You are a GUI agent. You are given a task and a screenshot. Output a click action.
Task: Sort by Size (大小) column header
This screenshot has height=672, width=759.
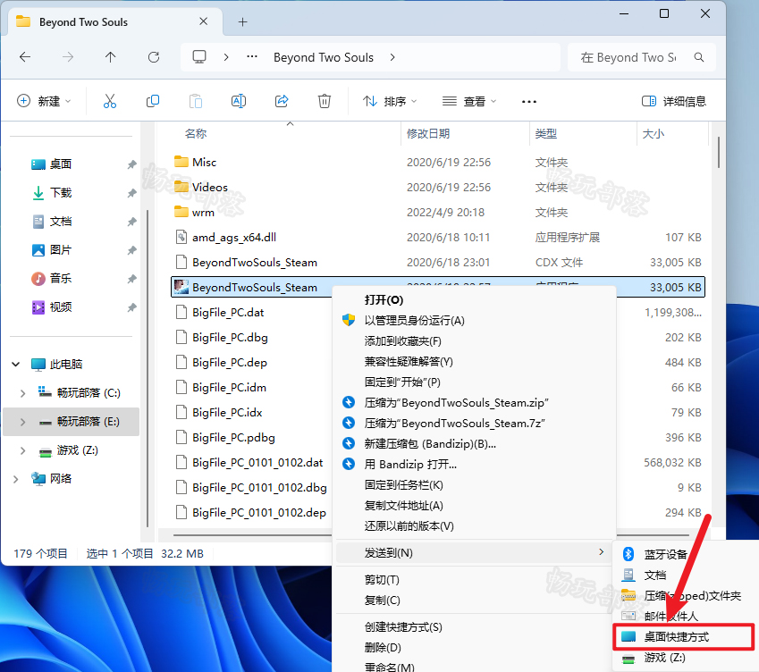653,133
